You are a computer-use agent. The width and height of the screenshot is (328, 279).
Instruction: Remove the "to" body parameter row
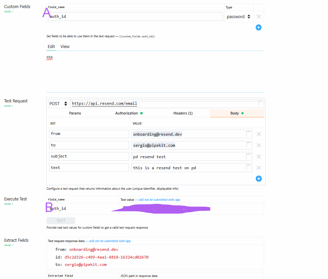tap(258, 145)
